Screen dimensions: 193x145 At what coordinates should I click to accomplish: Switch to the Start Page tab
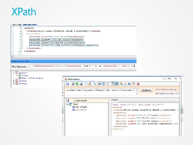(x=17, y=25)
